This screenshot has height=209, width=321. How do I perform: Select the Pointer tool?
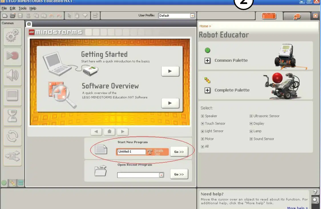69,16
